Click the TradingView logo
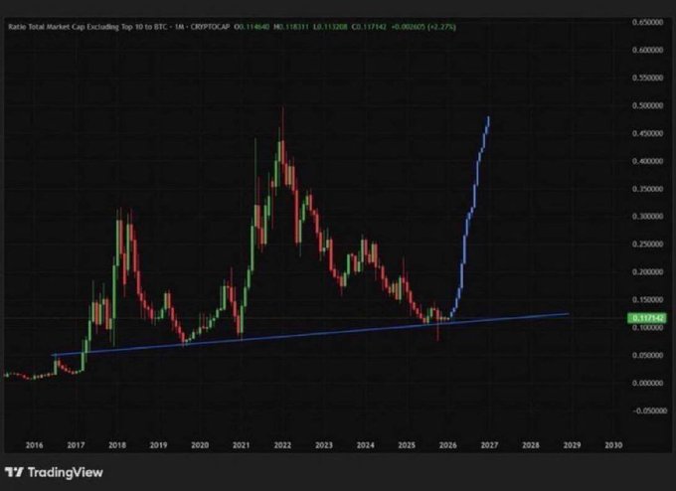Viewport: 676px width, 491px height. (x=54, y=472)
